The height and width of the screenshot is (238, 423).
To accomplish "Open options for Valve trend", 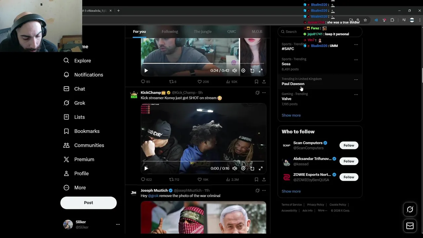I will [356, 95].
